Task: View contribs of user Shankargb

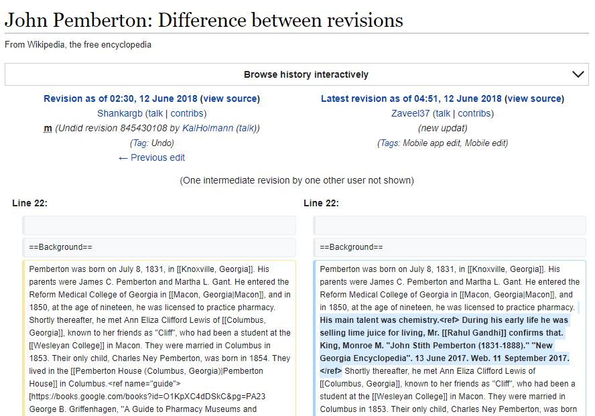Action: (187, 113)
